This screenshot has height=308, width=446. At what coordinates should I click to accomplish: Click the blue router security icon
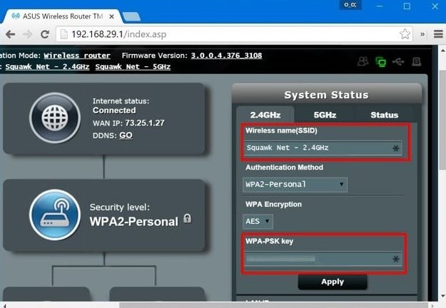55,215
